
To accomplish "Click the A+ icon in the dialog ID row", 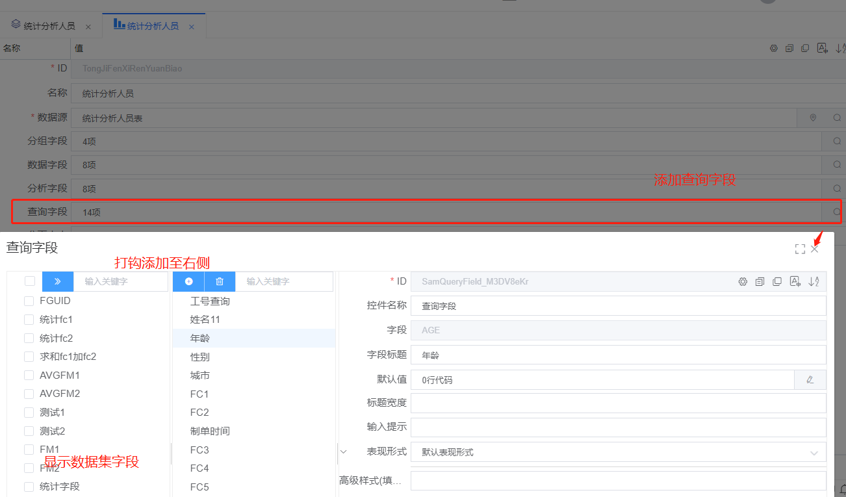I will point(795,281).
